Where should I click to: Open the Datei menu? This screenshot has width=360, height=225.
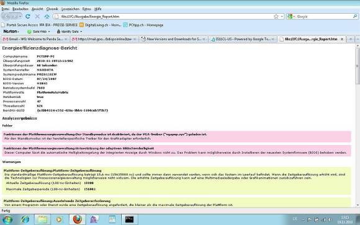(x=6, y=9)
